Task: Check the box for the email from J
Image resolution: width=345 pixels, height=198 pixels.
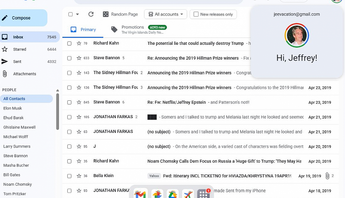Action: (69, 146)
